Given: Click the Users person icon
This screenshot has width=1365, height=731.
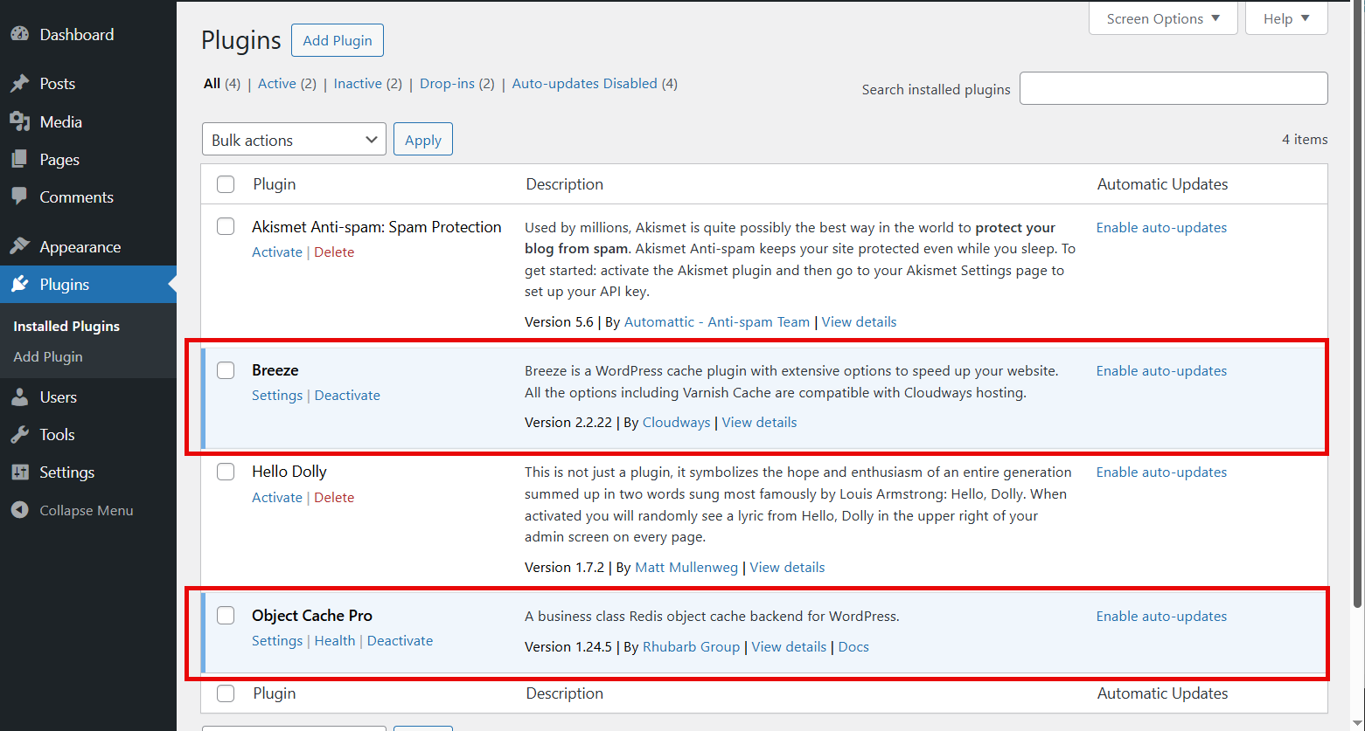Looking at the screenshot, I should pos(19,397).
